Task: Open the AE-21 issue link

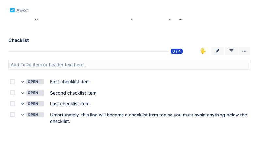Action: 23,10
